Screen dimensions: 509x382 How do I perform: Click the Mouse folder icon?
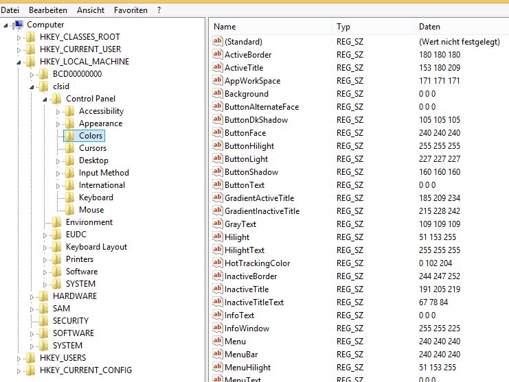(x=69, y=210)
